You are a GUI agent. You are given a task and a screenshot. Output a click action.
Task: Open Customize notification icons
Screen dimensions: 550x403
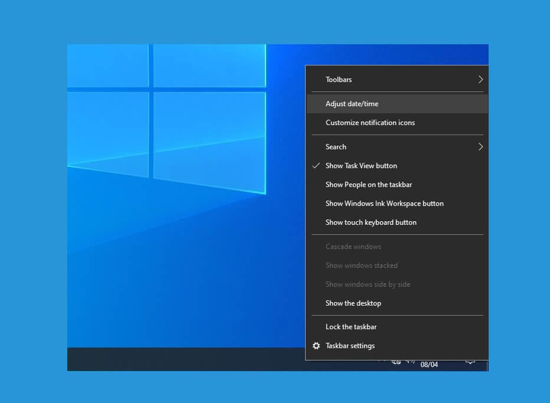click(x=371, y=123)
